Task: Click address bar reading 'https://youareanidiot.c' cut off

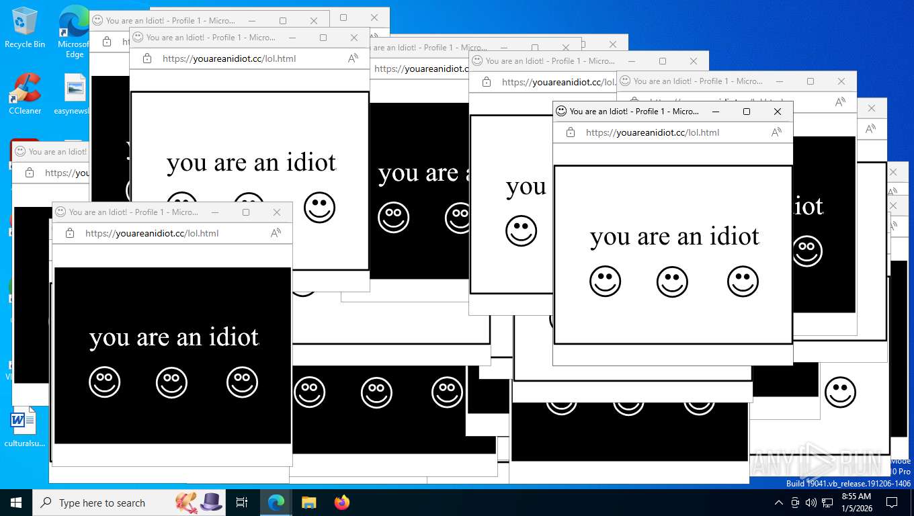Action: [421, 69]
